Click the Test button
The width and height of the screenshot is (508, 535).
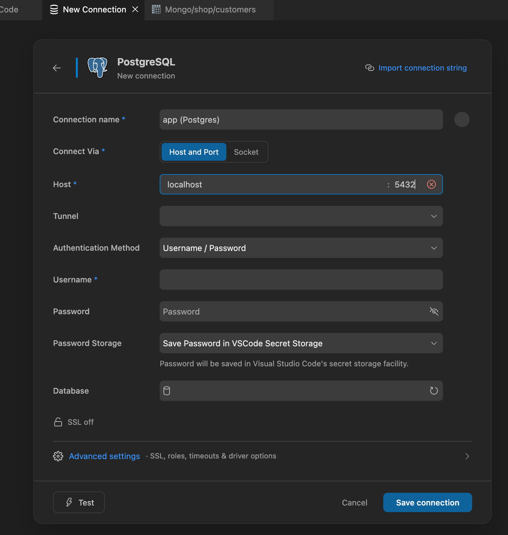[x=79, y=502]
